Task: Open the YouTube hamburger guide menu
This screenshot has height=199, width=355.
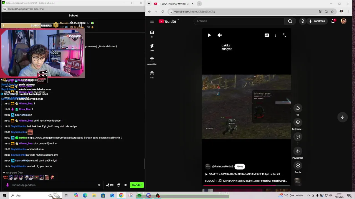Action: [x=152, y=21]
